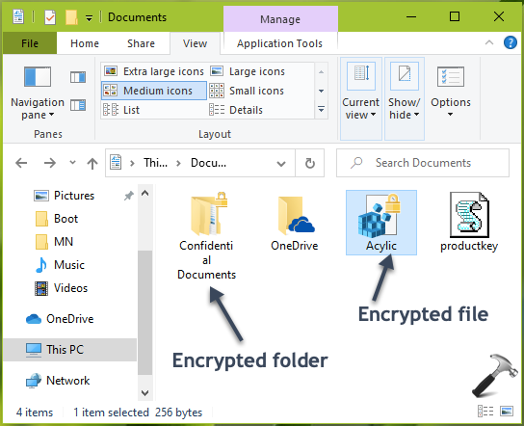Toggle the Details pane icon

coord(78,105)
